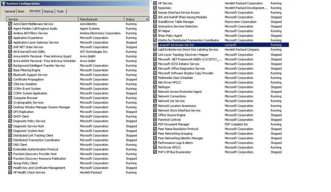The image size is (331, 192).
Task: Toggle LightScribeService Direct Disc Labeling checkbox
Action: [x=155, y=49]
